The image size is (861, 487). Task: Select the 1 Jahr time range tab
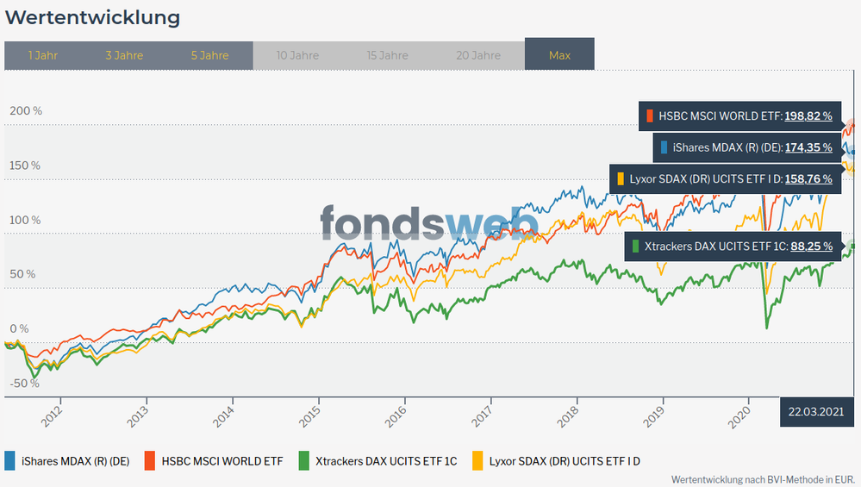[43, 55]
